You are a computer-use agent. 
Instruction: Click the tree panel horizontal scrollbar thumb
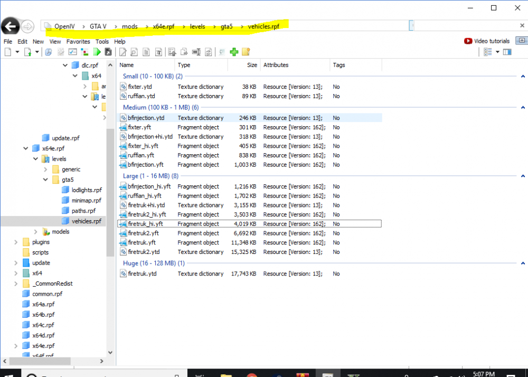40,361
